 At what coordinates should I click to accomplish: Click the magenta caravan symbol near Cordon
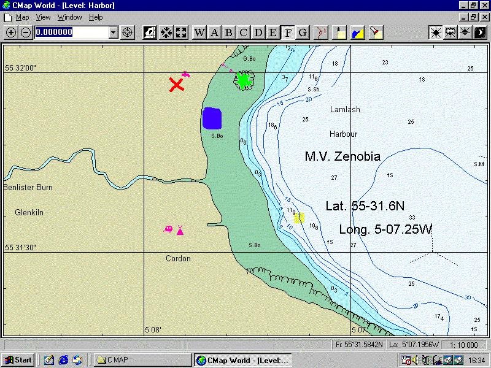[x=168, y=229]
